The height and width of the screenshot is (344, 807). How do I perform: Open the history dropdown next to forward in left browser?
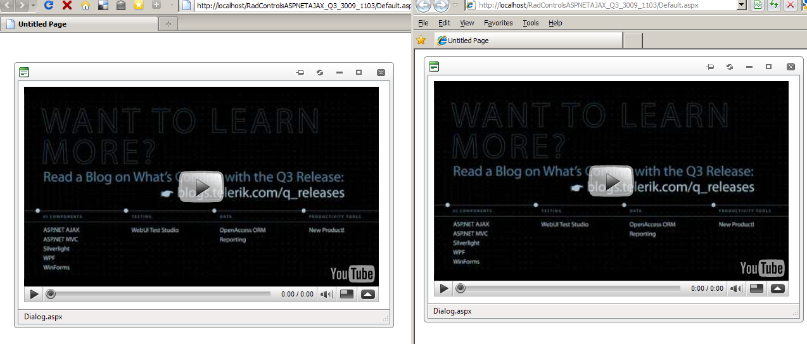[34, 5]
